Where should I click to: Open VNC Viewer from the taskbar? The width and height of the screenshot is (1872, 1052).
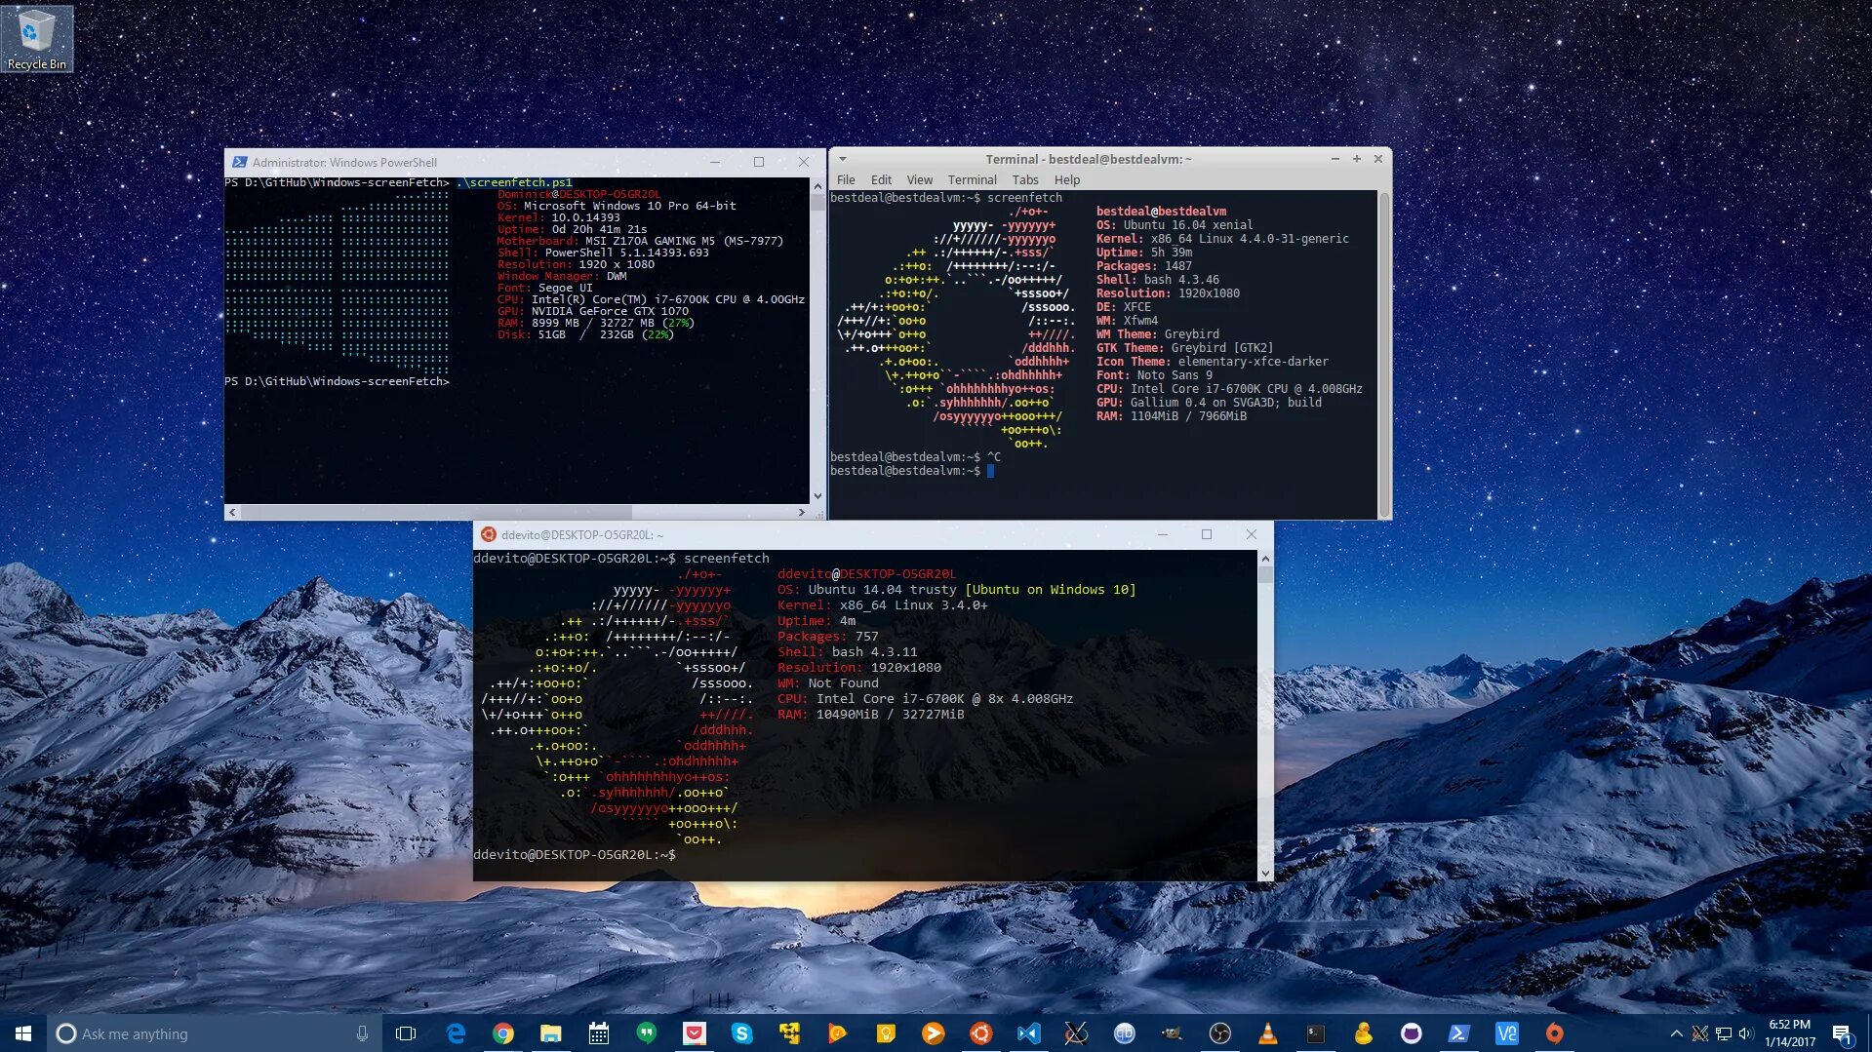1507,1033
